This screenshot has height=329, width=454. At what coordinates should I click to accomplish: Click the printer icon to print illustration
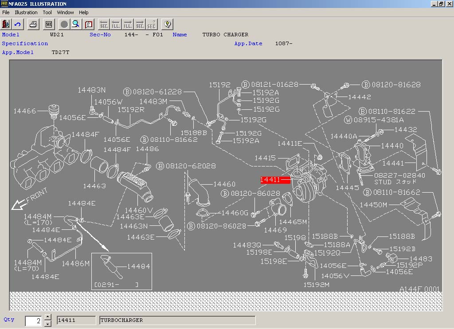[34, 24]
